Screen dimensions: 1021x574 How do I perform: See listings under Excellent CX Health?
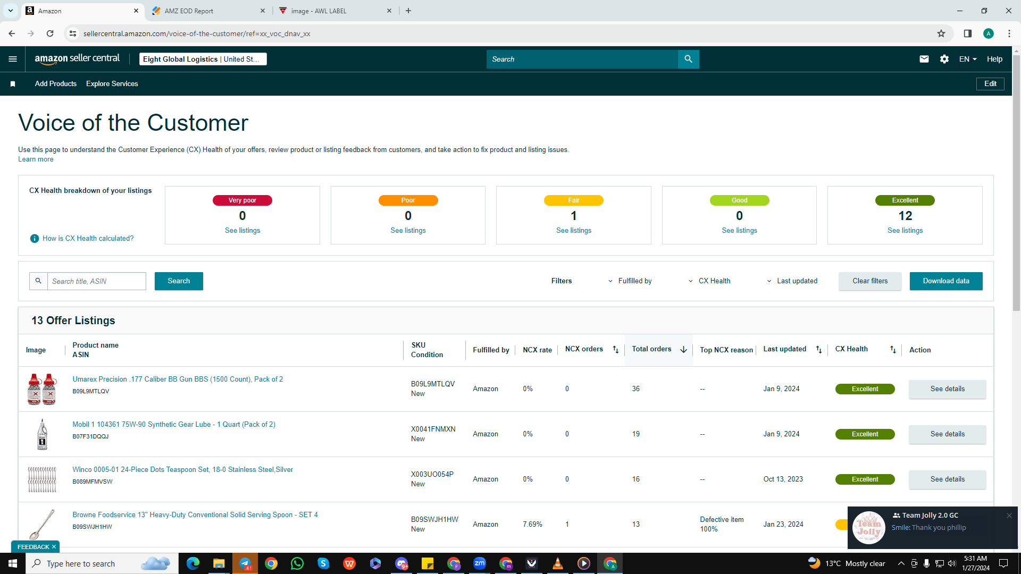click(905, 231)
